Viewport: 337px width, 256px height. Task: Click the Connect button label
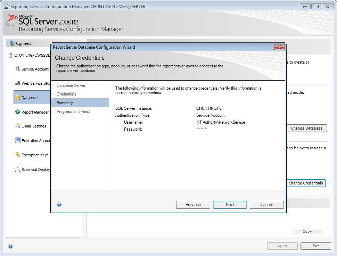point(24,43)
